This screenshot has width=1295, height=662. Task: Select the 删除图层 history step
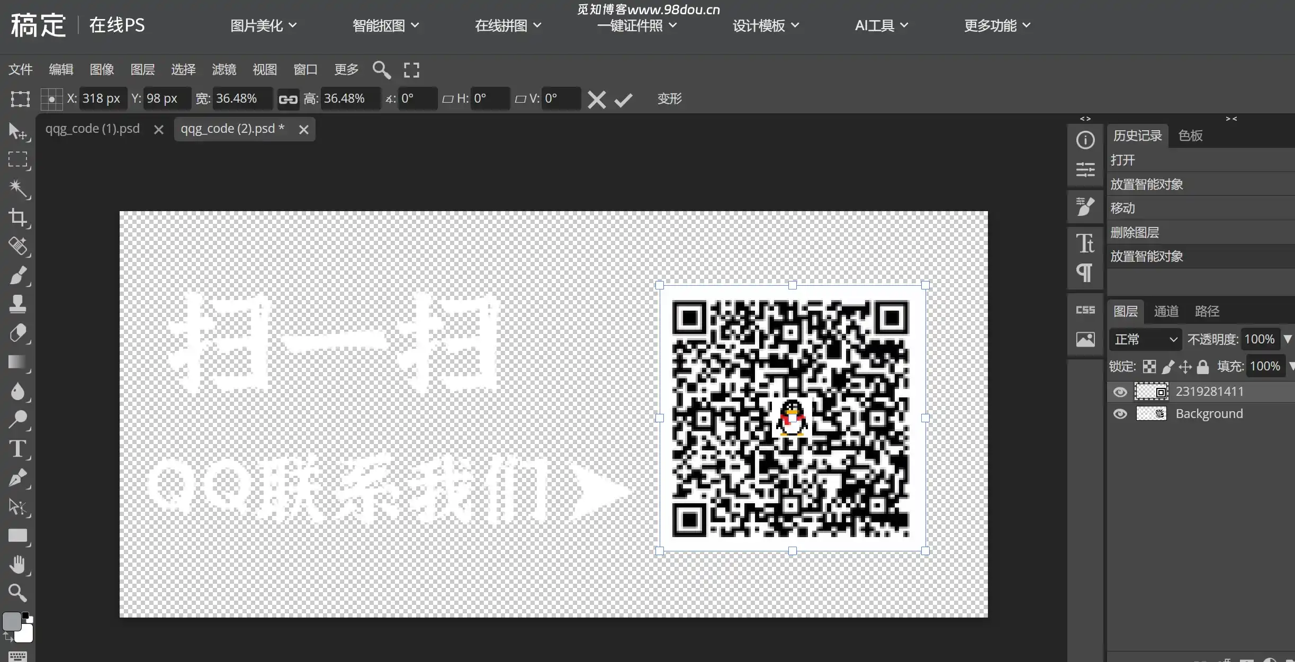tap(1201, 232)
